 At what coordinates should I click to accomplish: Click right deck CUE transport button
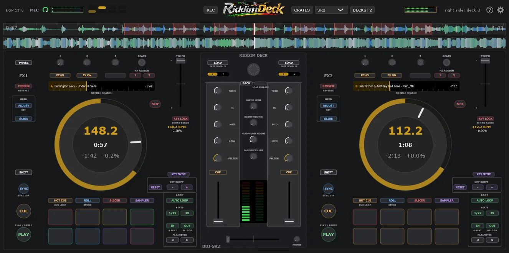coord(329,211)
